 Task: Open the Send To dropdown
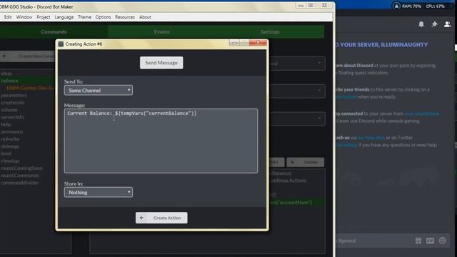(x=99, y=91)
